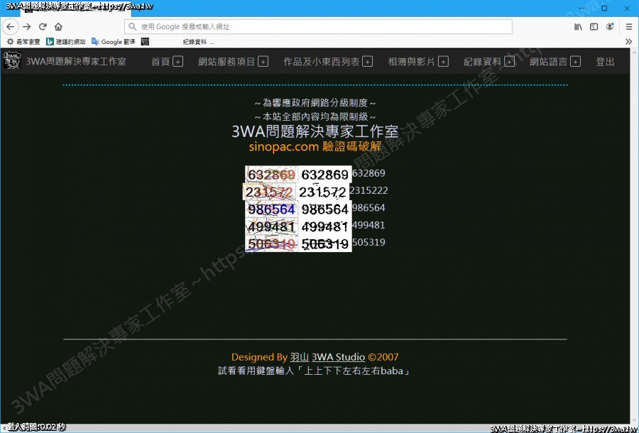
Task: Click the Google search address bar
Action: (318, 27)
